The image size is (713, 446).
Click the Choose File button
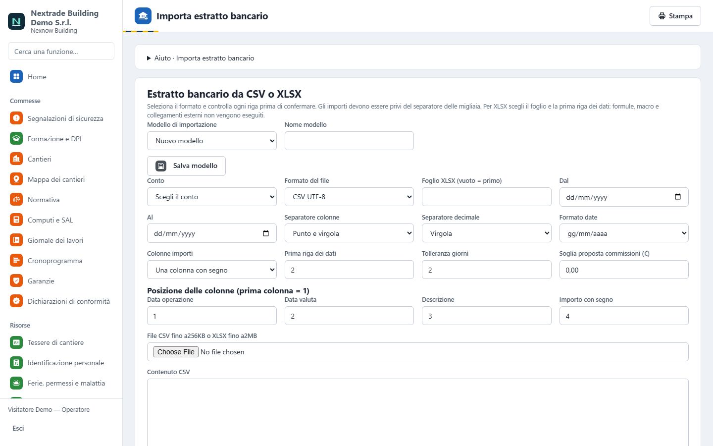[x=176, y=352]
